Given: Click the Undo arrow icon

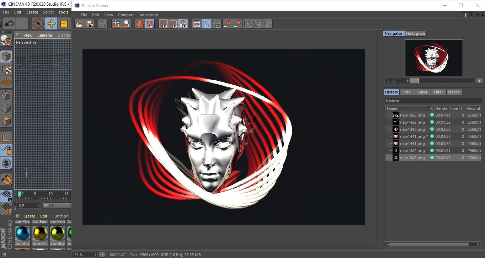Looking at the screenshot, I should 9,24.
